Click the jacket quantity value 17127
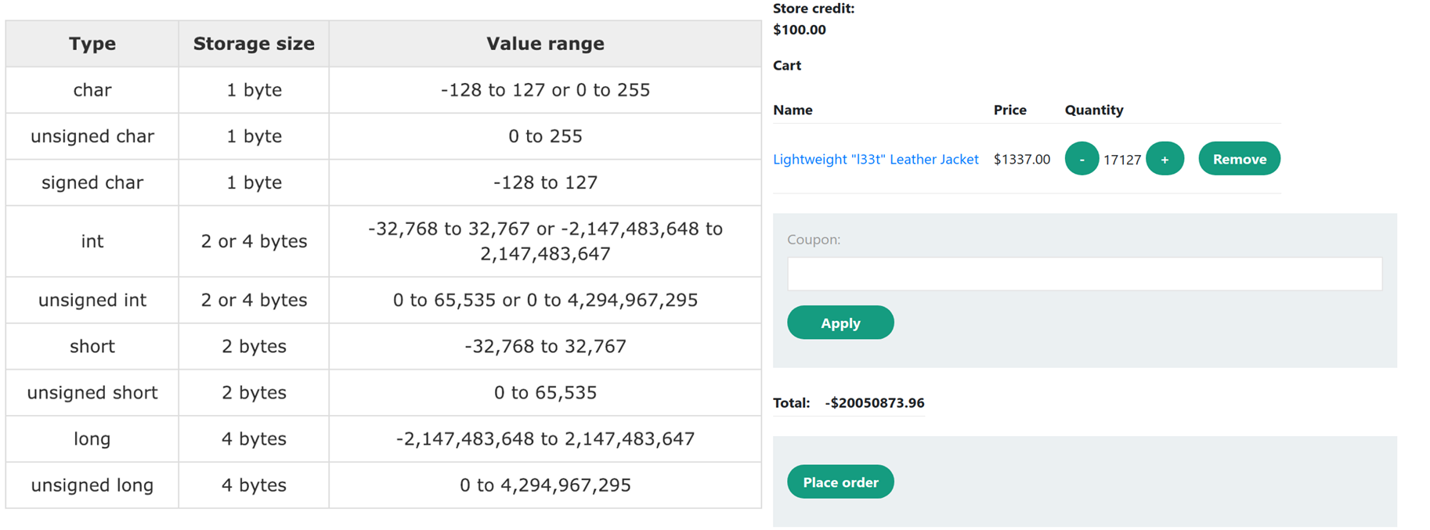The height and width of the screenshot is (530, 1430). (1121, 160)
